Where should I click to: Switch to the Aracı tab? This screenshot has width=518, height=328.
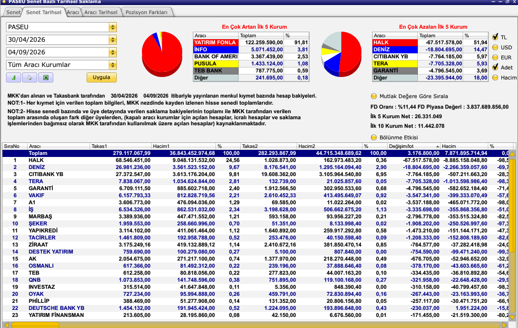click(72, 12)
